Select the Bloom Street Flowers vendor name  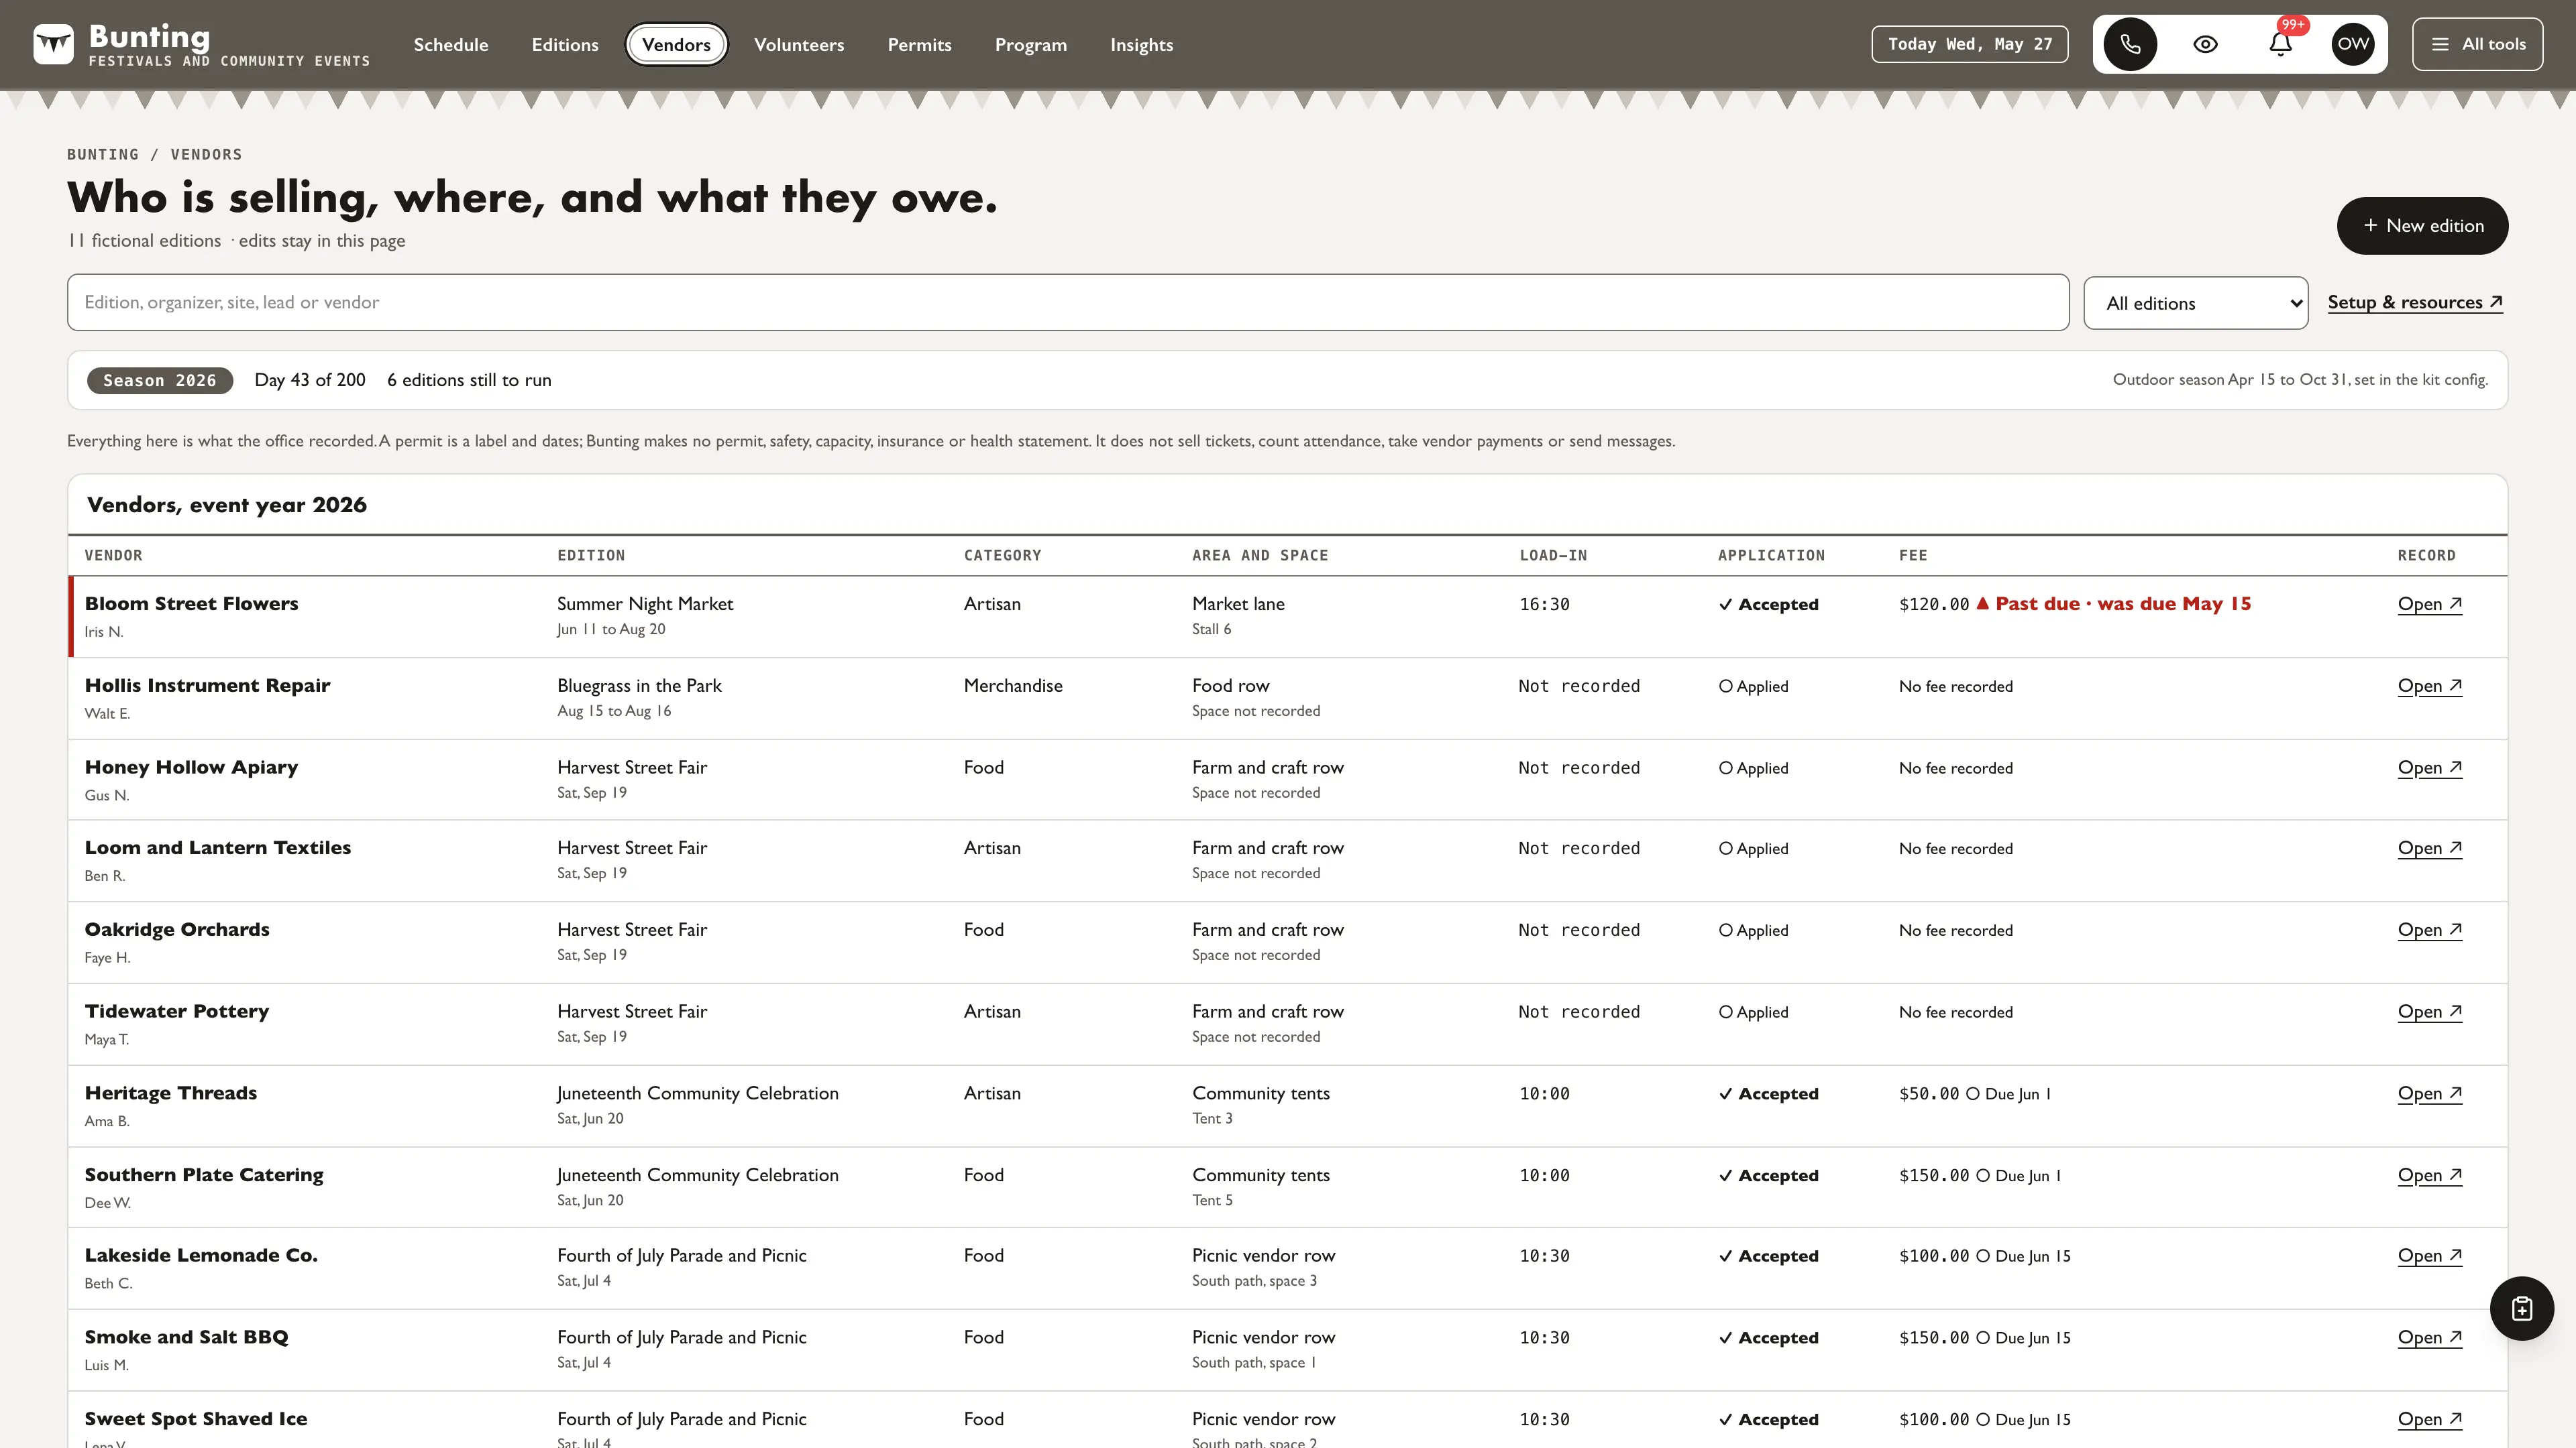(191, 603)
